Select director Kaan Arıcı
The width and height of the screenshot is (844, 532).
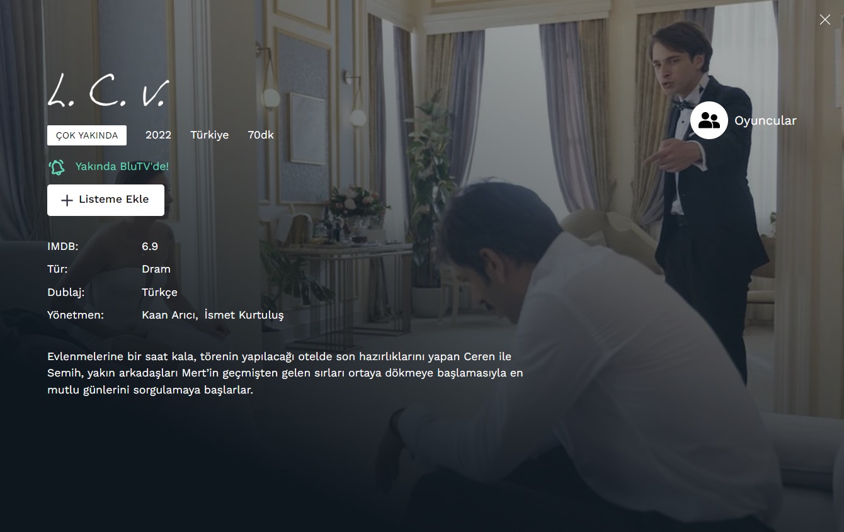pyautogui.click(x=169, y=315)
